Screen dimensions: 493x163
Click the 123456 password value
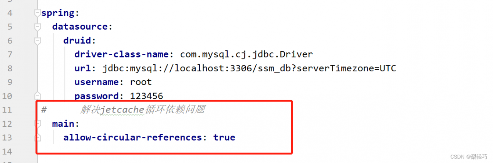(146, 96)
